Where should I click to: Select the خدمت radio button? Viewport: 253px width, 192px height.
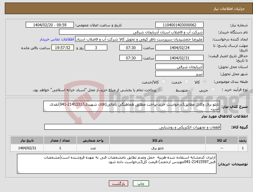pos(187,82)
